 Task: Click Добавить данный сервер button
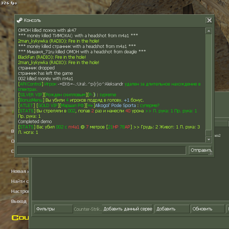pyautogui.click(x=127, y=209)
